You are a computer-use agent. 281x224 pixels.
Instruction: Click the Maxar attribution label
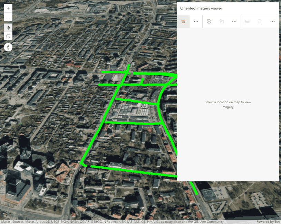point(5,222)
